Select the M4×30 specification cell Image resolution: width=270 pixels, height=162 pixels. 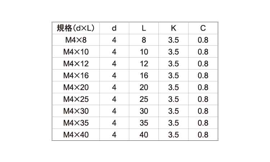coord(76,111)
